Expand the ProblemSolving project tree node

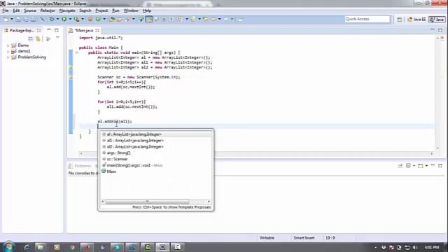click(x=8, y=57)
